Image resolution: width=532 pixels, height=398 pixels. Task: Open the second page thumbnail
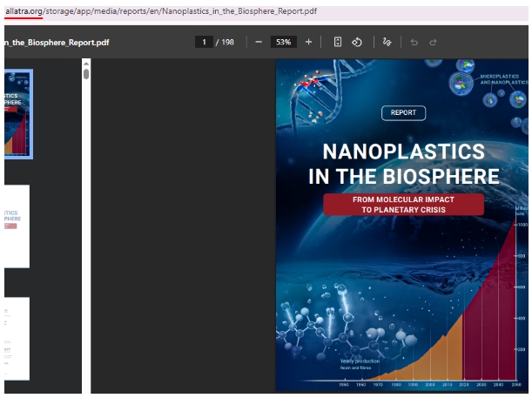17,226
